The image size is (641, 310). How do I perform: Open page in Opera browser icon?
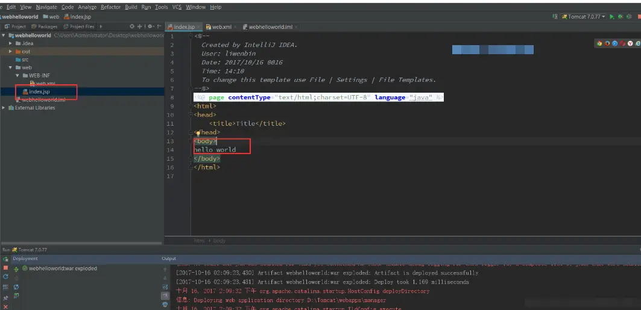(622, 43)
